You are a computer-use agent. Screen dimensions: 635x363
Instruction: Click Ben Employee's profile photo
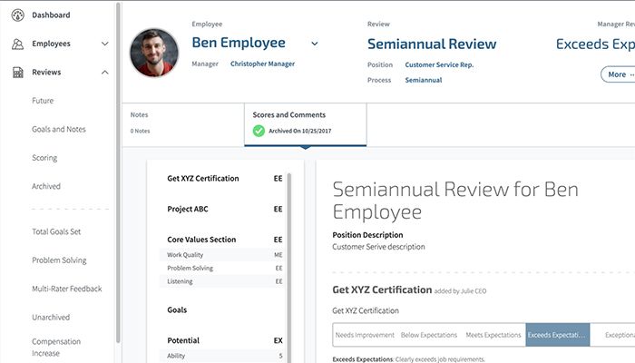[x=154, y=53]
